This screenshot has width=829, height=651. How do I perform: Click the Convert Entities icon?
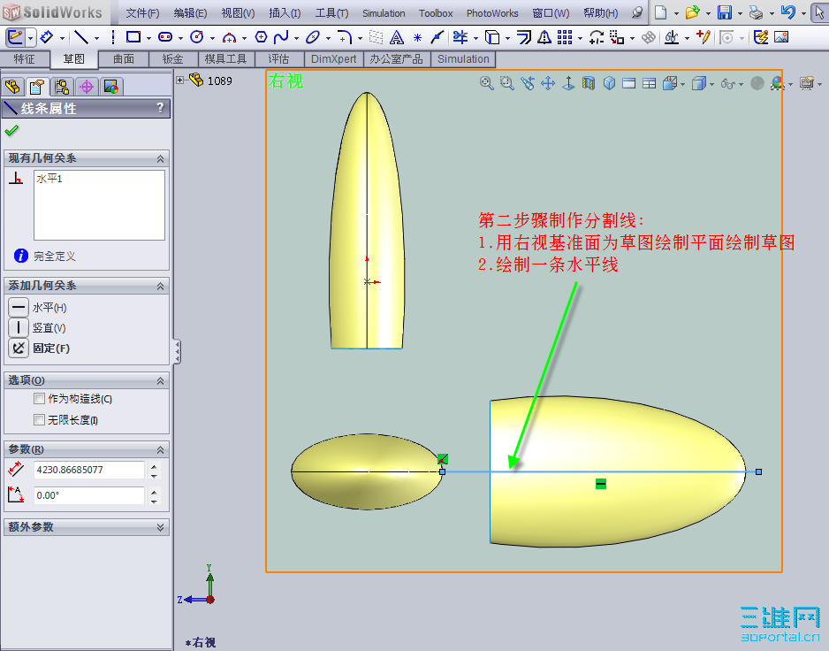point(492,37)
